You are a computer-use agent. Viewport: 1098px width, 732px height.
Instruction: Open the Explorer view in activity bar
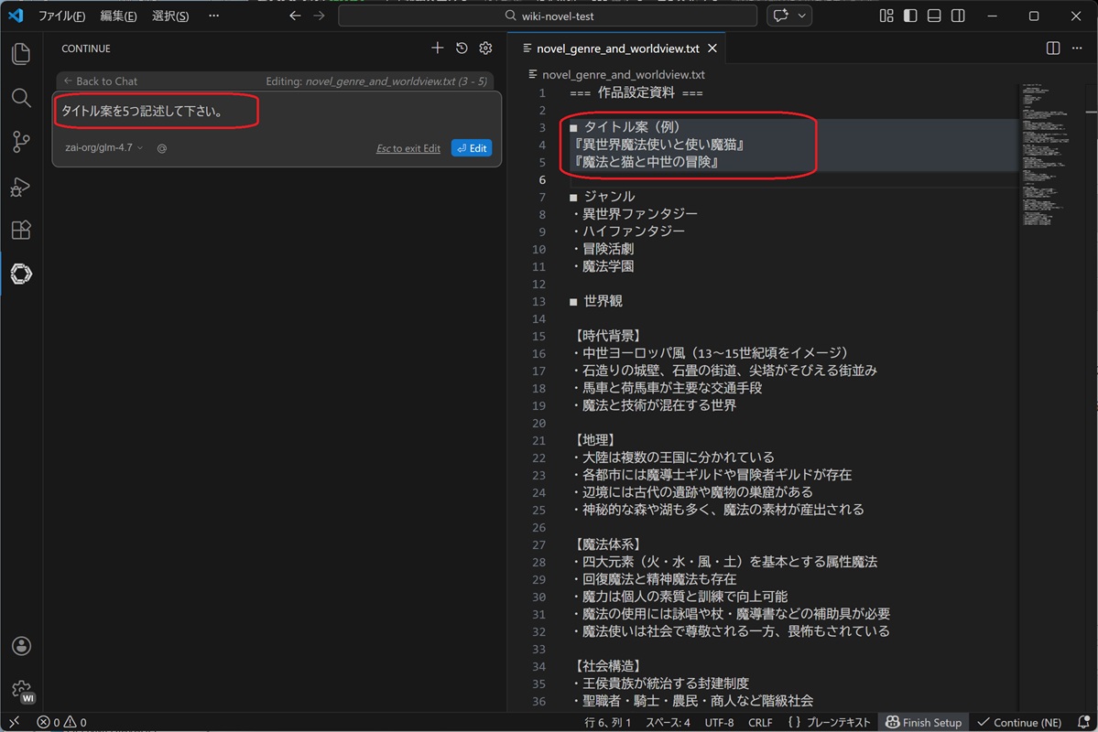21,54
